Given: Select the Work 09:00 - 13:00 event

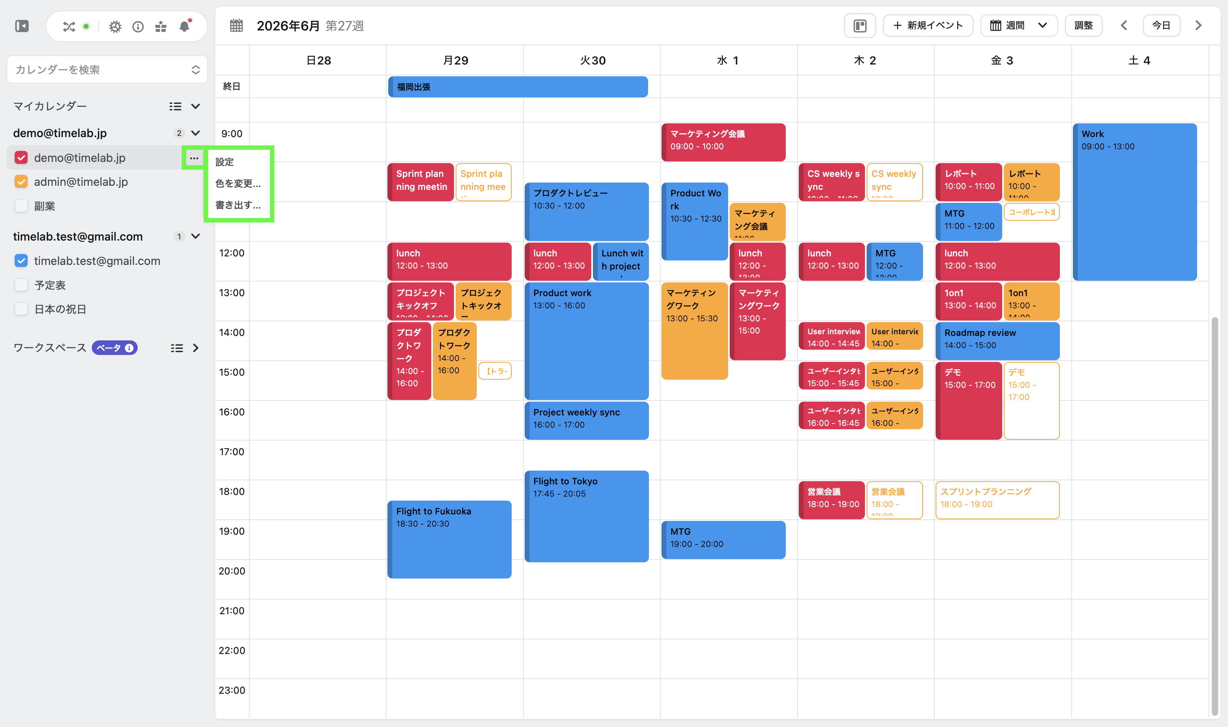Looking at the screenshot, I should (1135, 202).
